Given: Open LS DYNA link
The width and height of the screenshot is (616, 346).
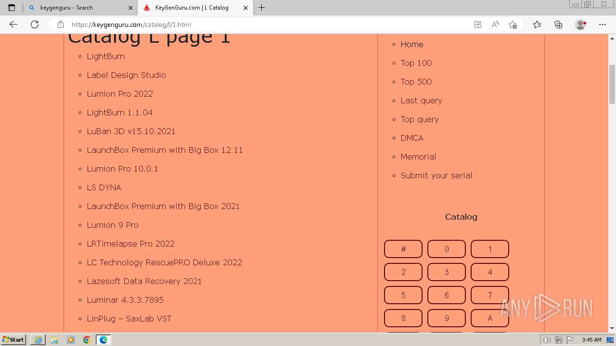Looking at the screenshot, I should (104, 187).
